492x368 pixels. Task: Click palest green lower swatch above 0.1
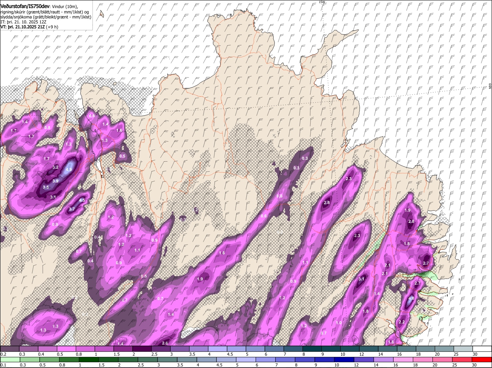[10, 360]
